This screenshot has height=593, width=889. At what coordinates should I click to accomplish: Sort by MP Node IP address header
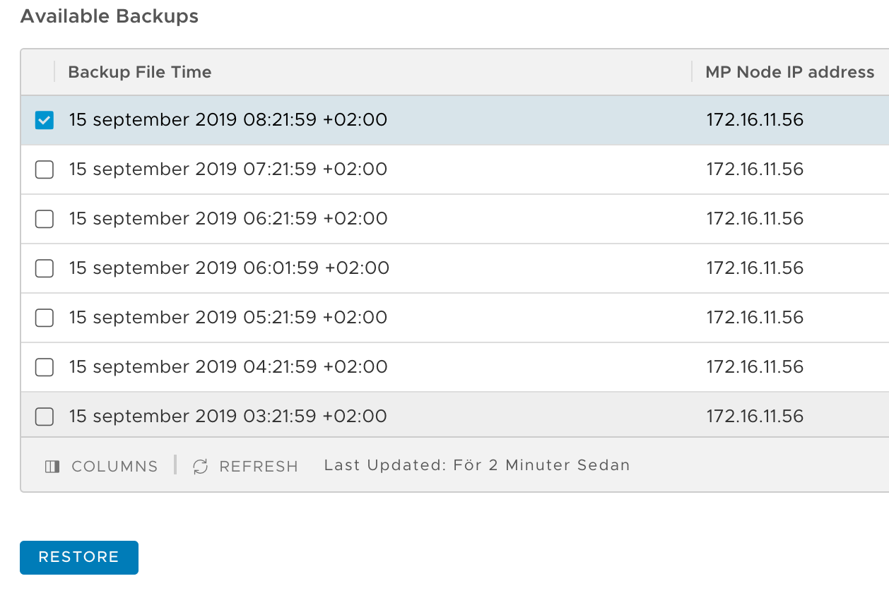pyautogui.click(x=789, y=72)
